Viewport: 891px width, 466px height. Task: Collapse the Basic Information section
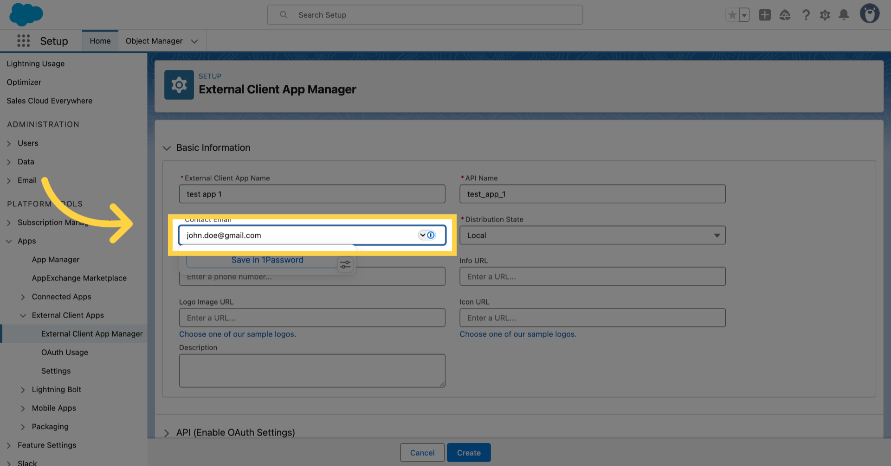point(167,148)
